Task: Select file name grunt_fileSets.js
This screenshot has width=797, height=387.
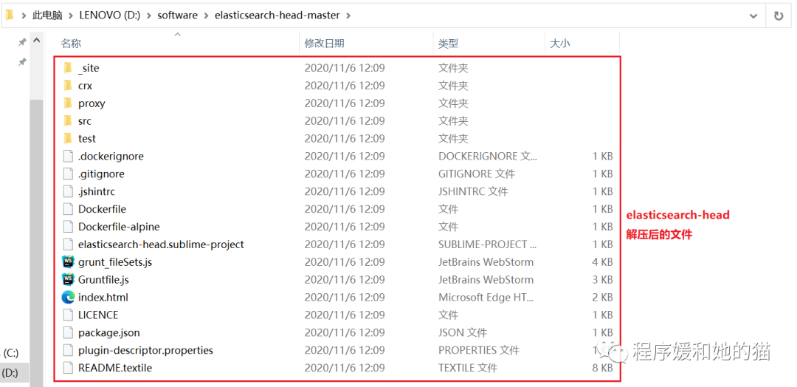Action: 115,262
